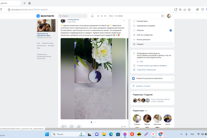Viewport: 207px width, 138px height.
Task: Reload the page
Action: coord(1,9)
